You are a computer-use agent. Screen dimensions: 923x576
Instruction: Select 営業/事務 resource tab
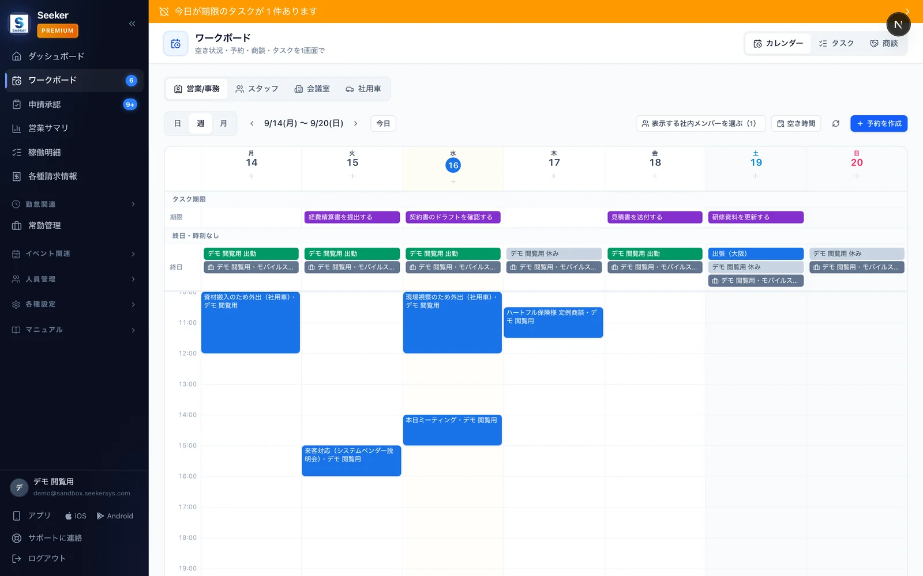click(197, 89)
